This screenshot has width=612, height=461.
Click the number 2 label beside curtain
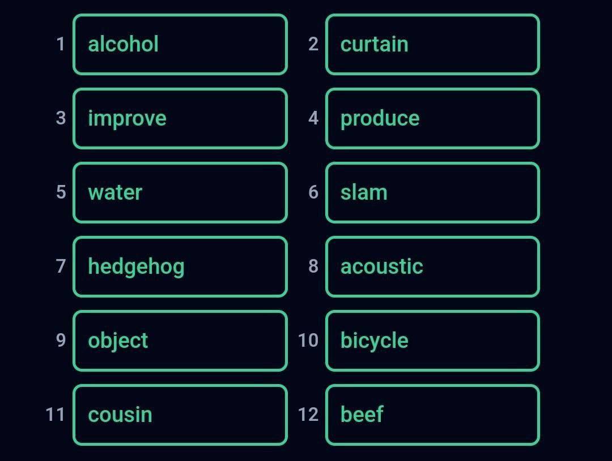(x=313, y=44)
